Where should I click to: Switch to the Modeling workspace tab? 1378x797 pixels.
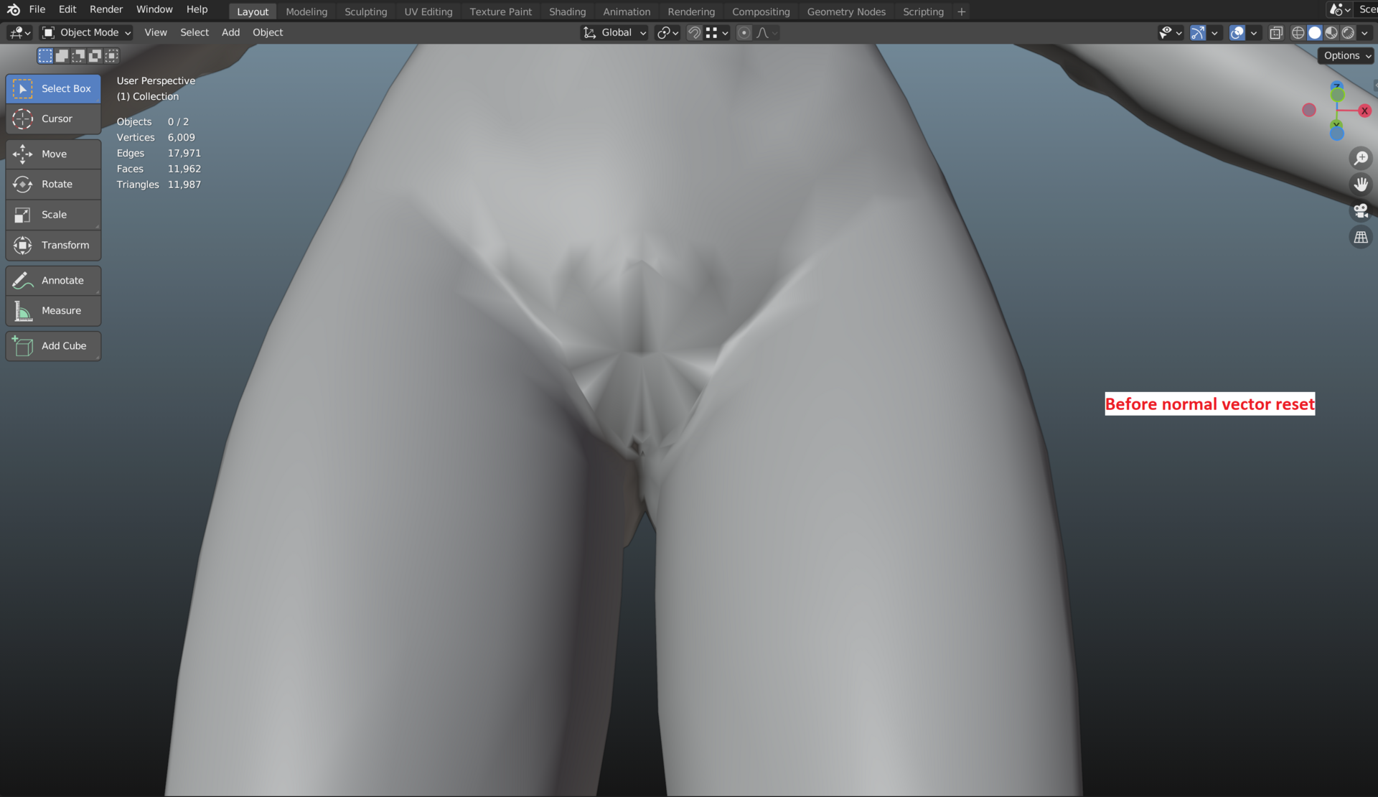[306, 11]
